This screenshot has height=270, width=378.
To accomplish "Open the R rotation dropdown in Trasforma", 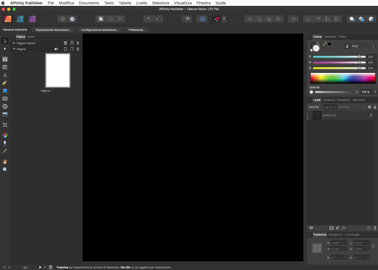I will click(345, 258).
